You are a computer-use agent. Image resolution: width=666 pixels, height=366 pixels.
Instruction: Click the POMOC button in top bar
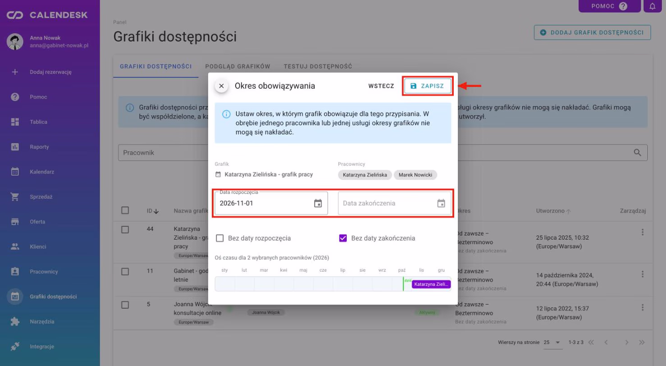(x=610, y=6)
